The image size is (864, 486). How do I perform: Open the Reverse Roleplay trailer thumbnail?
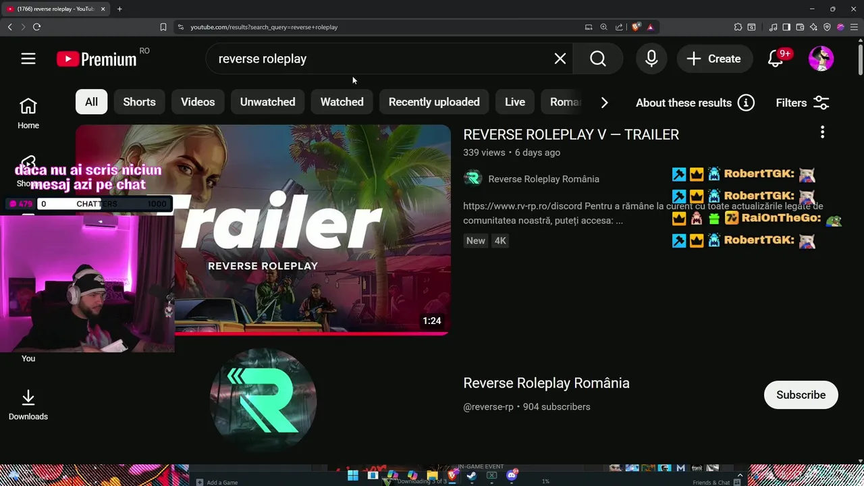pyautogui.click(x=263, y=230)
